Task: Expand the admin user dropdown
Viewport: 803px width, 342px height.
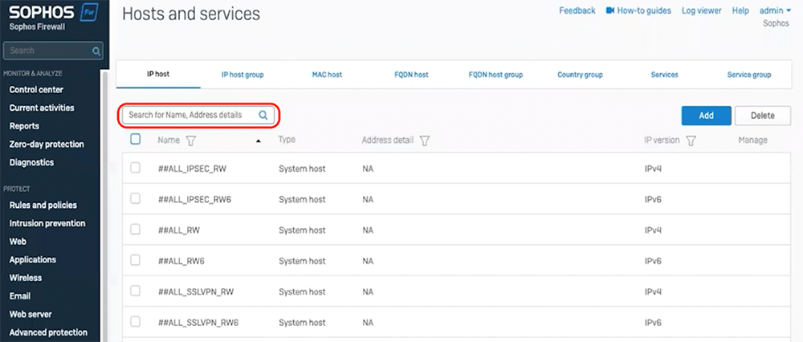Action: tap(777, 10)
